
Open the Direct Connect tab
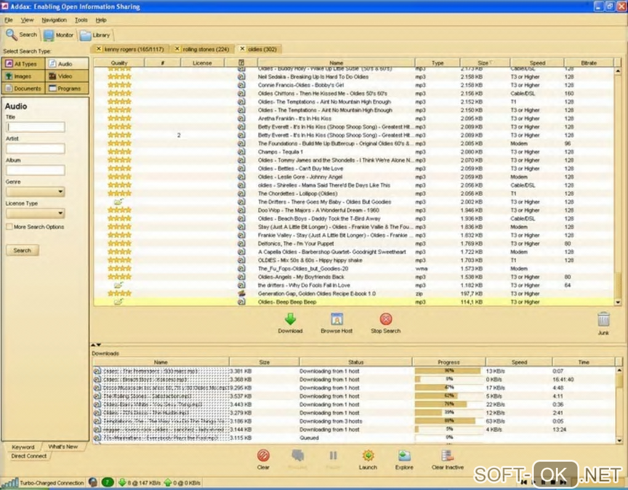(x=28, y=456)
